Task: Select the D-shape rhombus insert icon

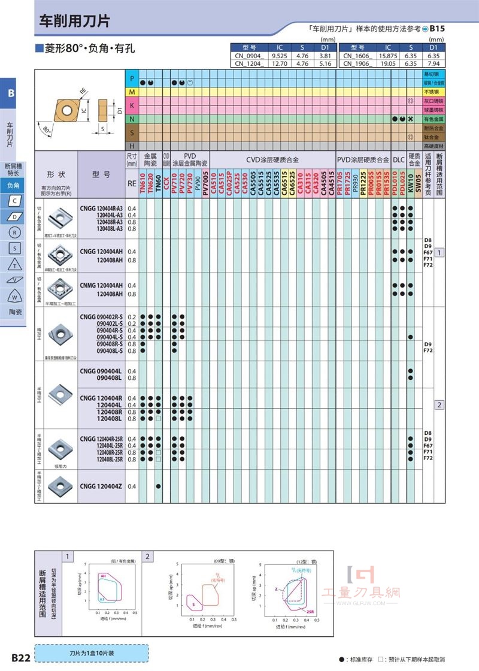Action: [x=14, y=216]
